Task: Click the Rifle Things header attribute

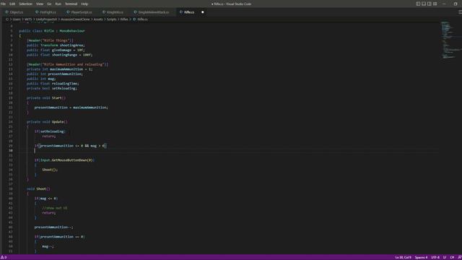Action: coord(50,40)
